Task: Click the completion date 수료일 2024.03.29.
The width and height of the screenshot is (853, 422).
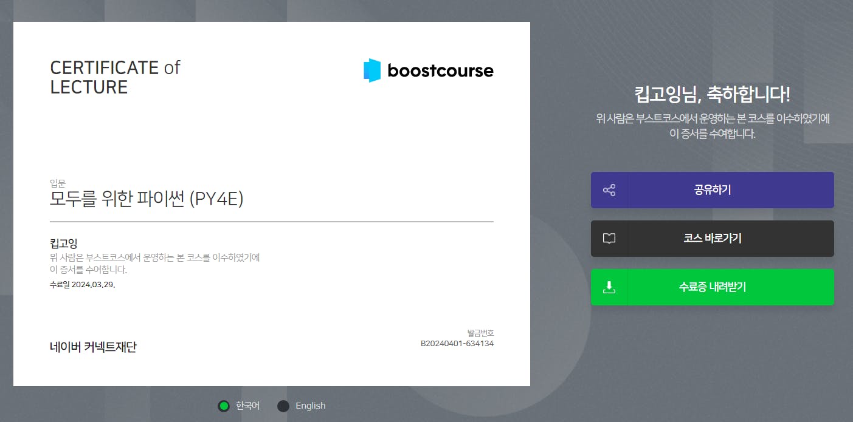Action: [82, 284]
